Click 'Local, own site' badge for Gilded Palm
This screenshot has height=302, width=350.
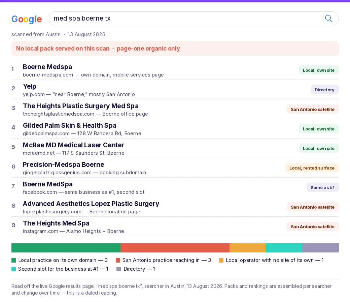[x=319, y=129]
